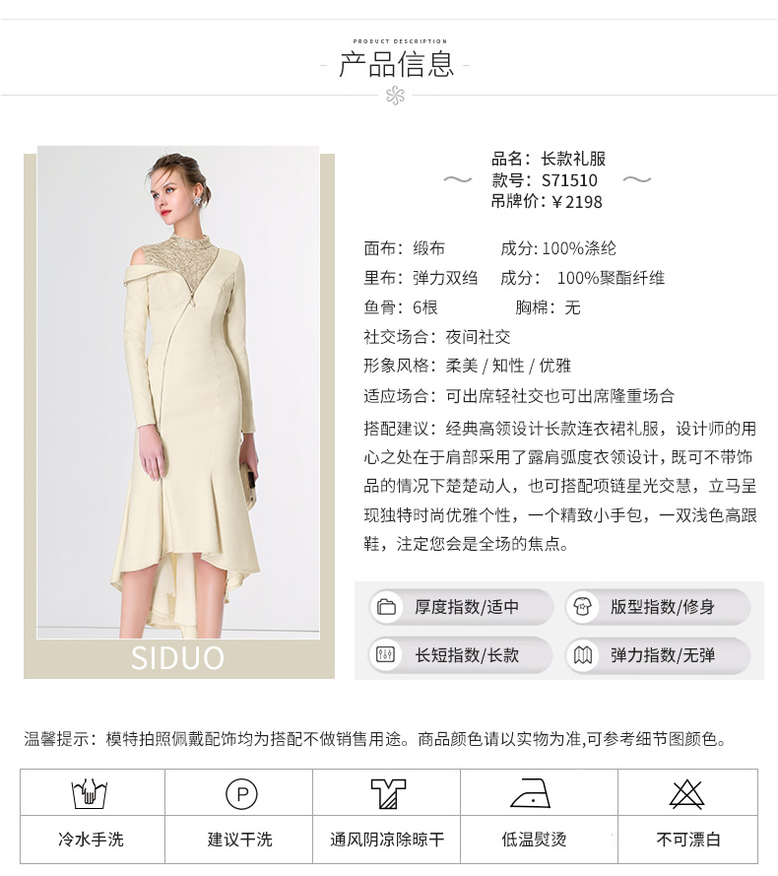
Task: Click the cold water hand wash icon
Action: [90, 793]
